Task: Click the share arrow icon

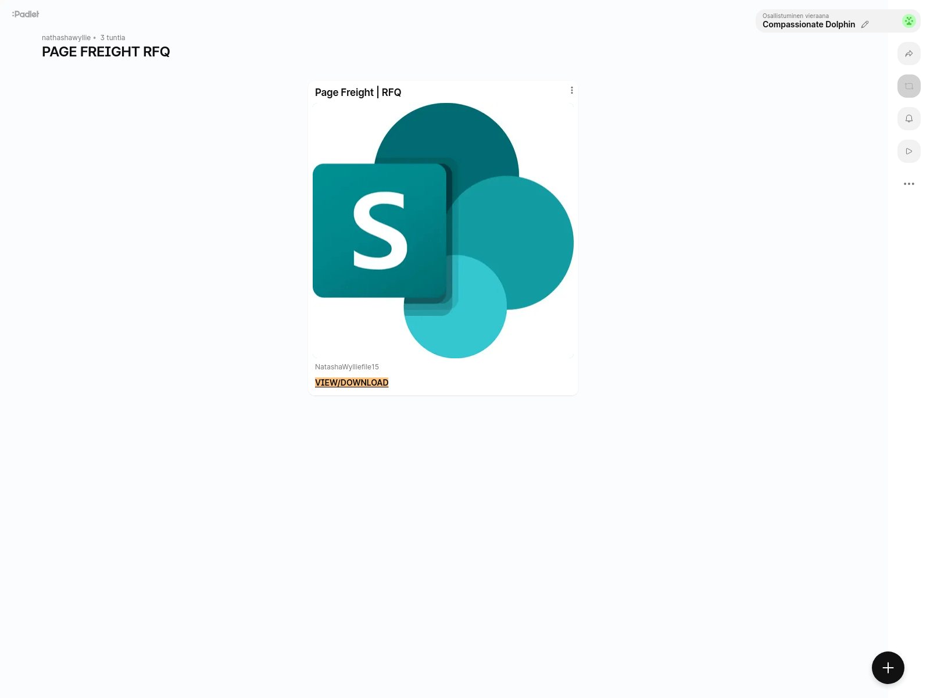Action: coord(909,54)
